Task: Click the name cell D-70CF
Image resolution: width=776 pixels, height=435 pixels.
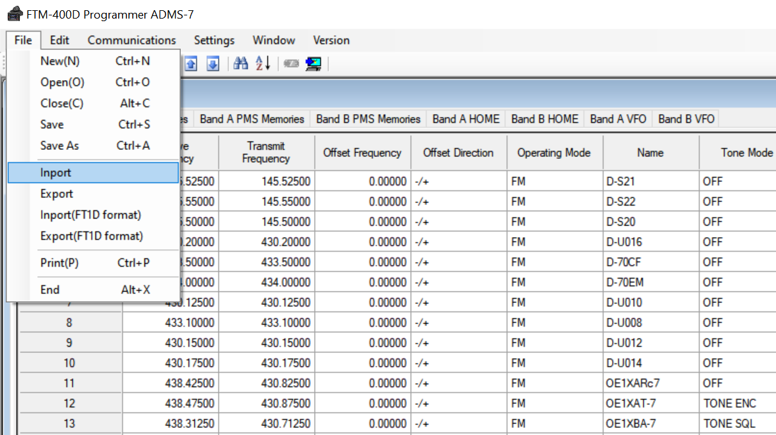Action: [x=650, y=262]
